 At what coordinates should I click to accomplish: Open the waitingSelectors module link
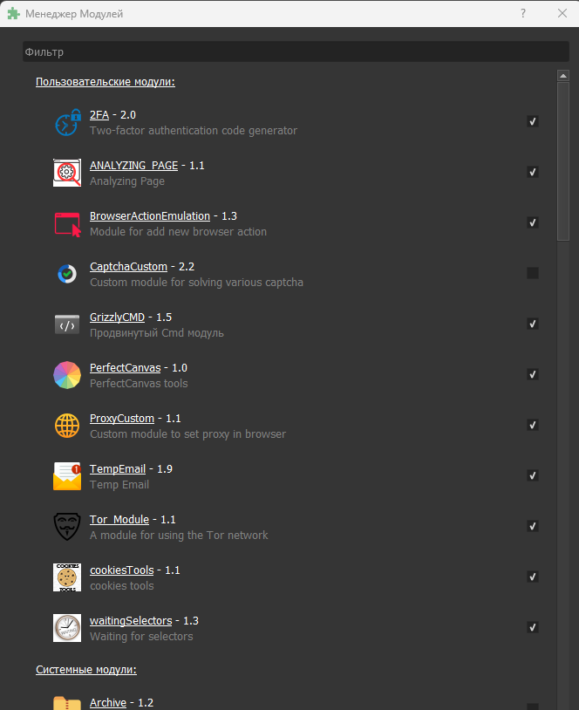[131, 621]
